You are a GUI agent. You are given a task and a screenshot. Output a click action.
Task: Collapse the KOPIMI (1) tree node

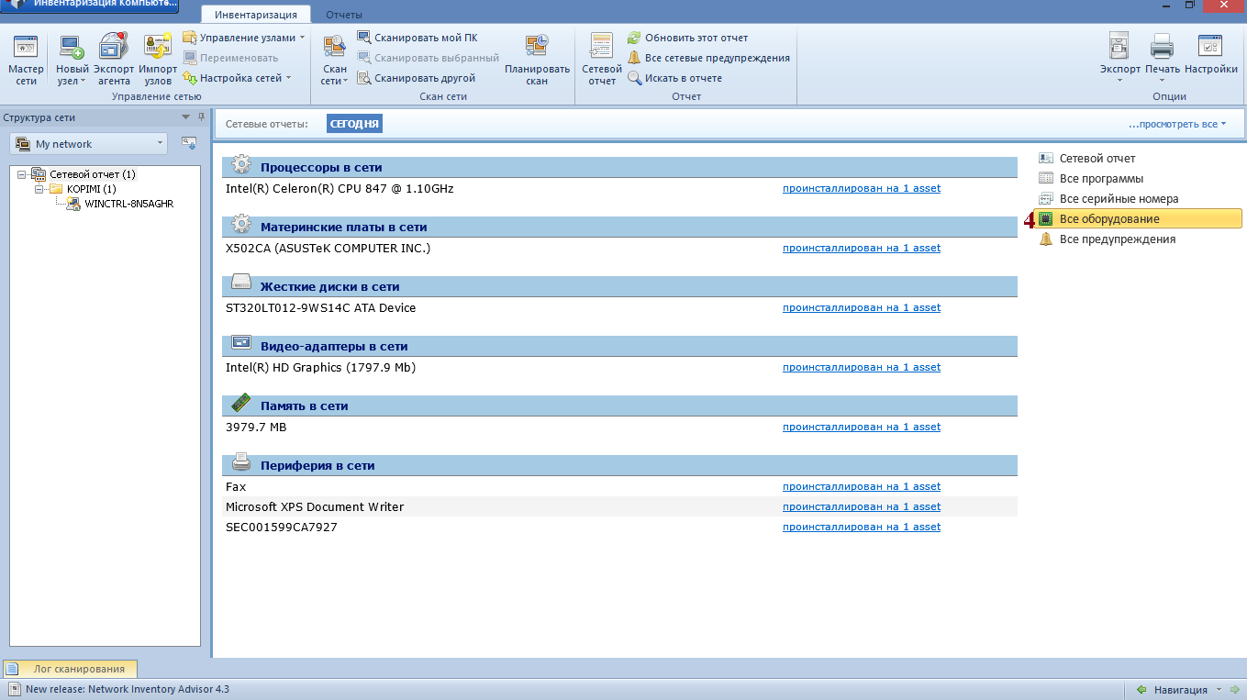pyautogui.click(x=39, y=189)
